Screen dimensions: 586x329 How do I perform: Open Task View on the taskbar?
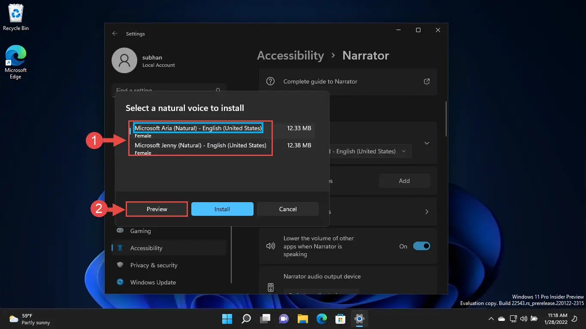(265, 319)
